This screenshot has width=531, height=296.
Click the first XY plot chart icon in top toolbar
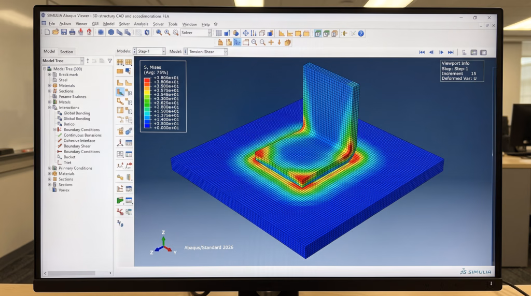(x=282, y=33)
